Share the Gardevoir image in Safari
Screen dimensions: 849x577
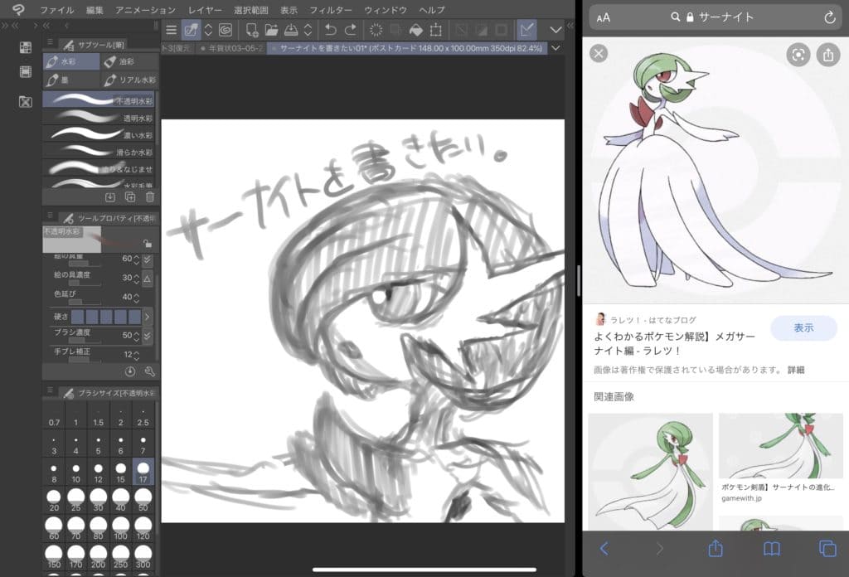pyautogui.click(x=828, y=55)
